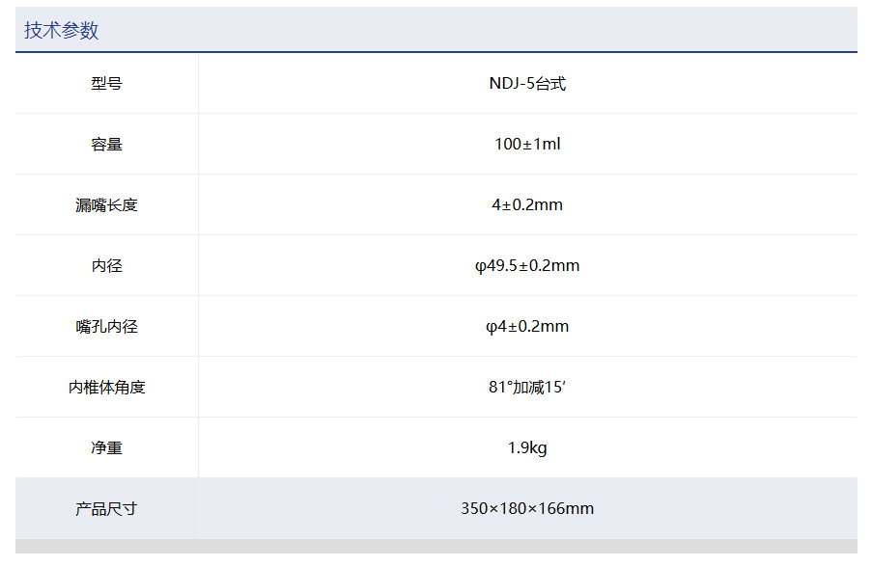
Task: Click the φ4±0.2mm nozzle hole value
Action: pyautogui.click(x=527, y=327)
